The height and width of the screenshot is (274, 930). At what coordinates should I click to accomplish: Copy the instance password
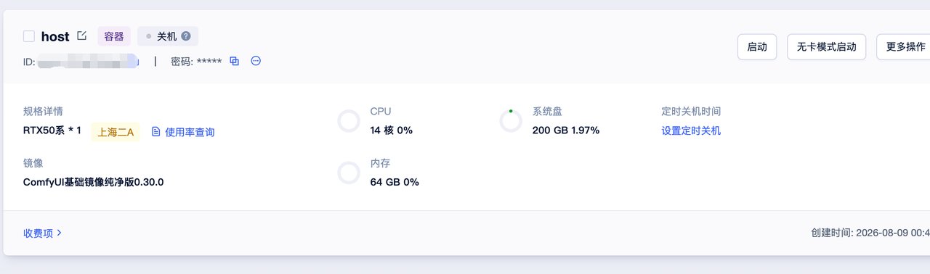pyautogui.click(x=235, y=61)
